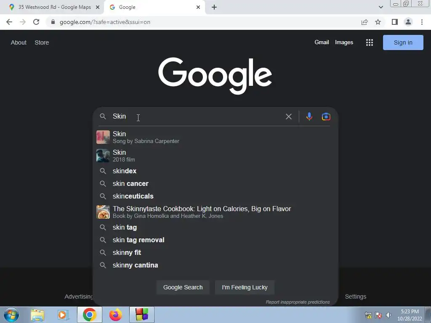Viewport: 431px width, 323px height.
Task: Open the Settings footer link
Action: 355,297
